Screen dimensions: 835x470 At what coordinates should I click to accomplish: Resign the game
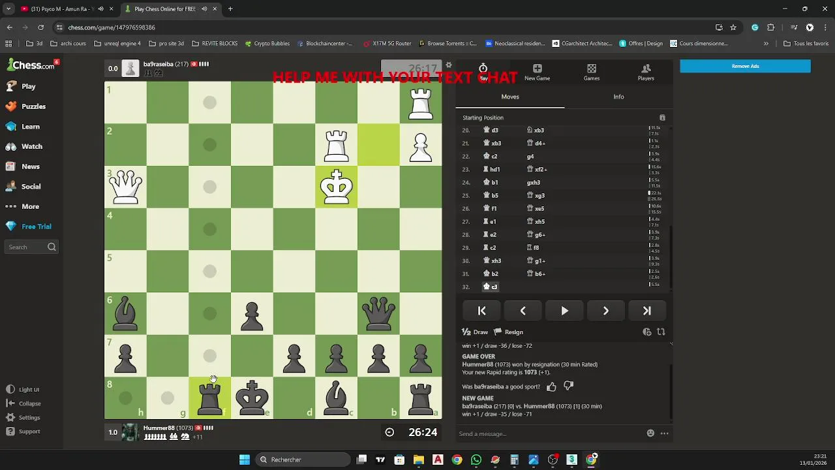point(508,332)
